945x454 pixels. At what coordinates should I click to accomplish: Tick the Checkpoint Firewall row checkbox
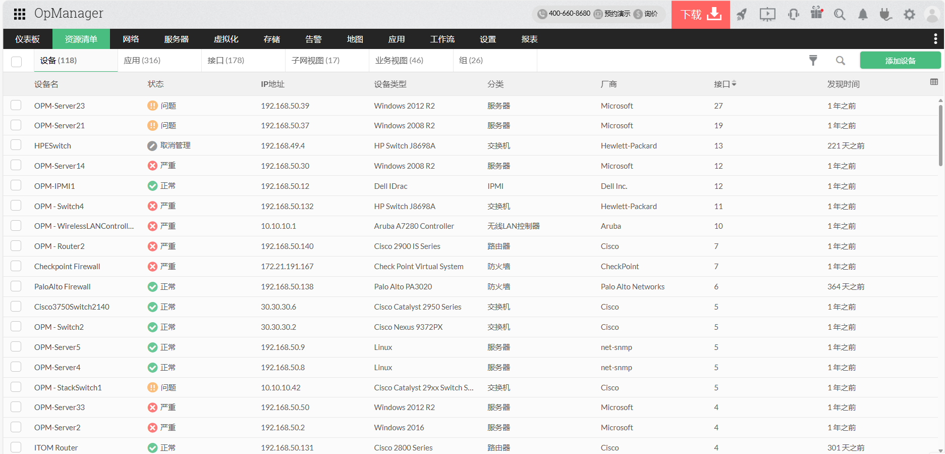point(16,266)
